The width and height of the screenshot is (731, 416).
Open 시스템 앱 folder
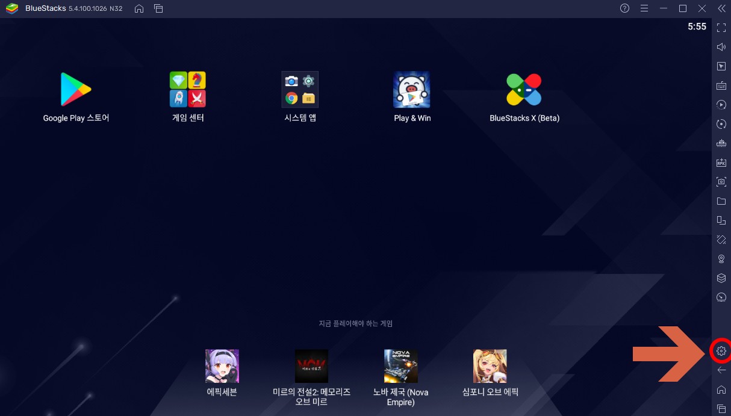[x=300, y=90]
